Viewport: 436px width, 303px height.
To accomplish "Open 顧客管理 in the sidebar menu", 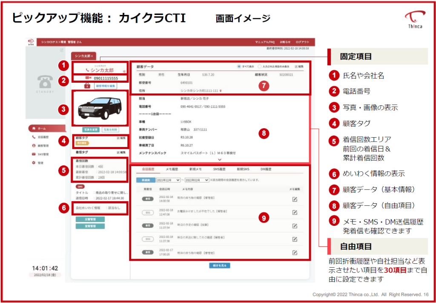I will pyautogui.click(x=43, y=145).
